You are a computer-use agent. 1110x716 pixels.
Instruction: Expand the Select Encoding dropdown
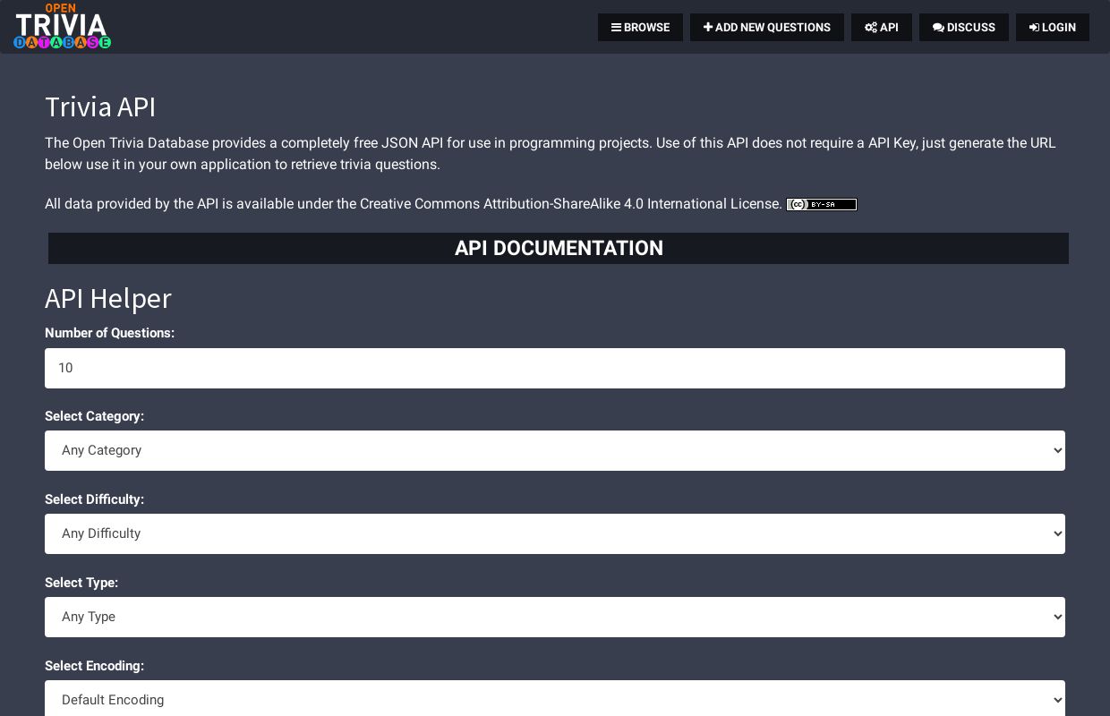[x=555, y=698]
